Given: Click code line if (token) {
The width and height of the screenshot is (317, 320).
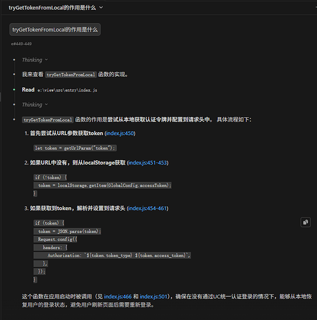Looking at the screenshot, I should coord(49,223).
